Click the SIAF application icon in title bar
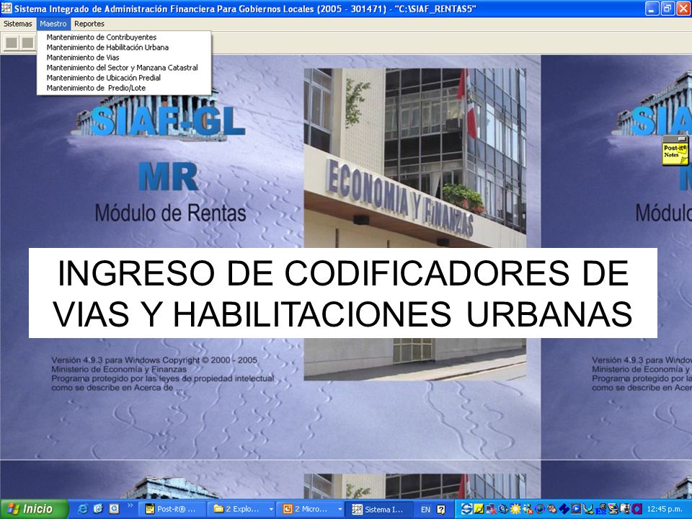This screenshot has height=519, width=692. coord(6,9)
